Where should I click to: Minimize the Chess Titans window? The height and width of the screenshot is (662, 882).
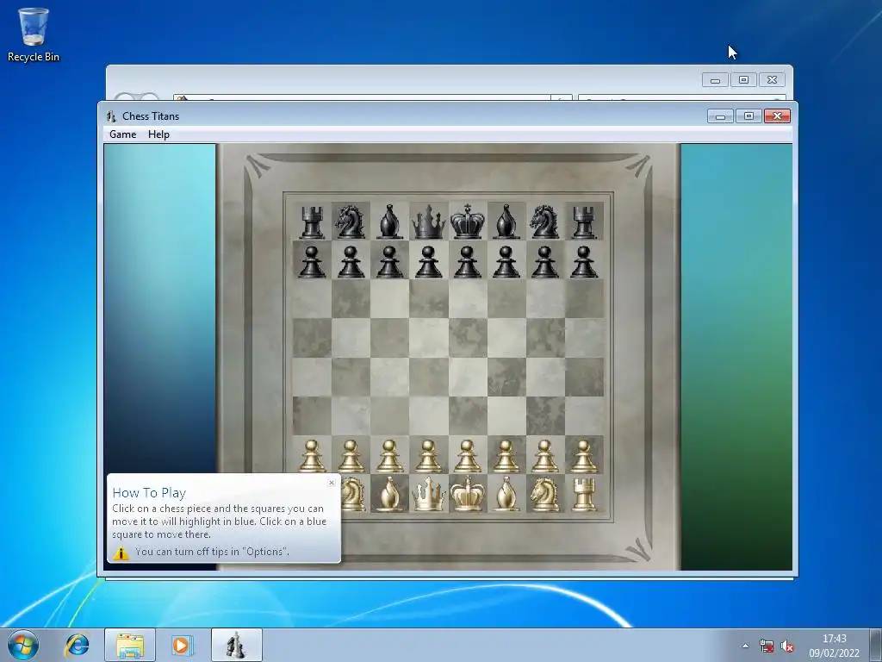click(x=721, y=116)
